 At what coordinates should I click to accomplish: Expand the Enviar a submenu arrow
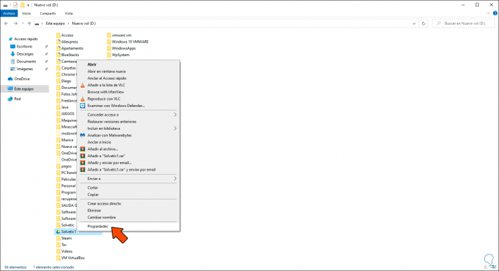[x=175, y=179]
